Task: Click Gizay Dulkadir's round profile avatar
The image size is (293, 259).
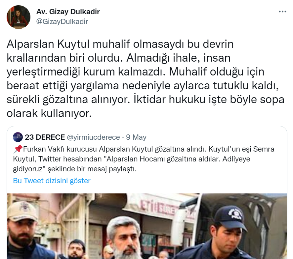Action: pyautogui.click(x=18, y=17)
